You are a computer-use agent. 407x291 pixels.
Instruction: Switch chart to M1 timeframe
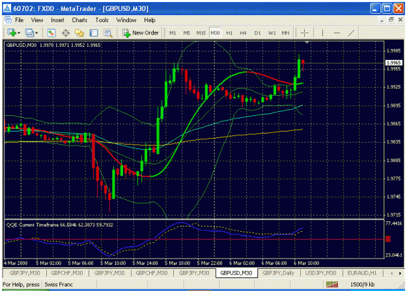pyautogui.click(x=173, y=33)
